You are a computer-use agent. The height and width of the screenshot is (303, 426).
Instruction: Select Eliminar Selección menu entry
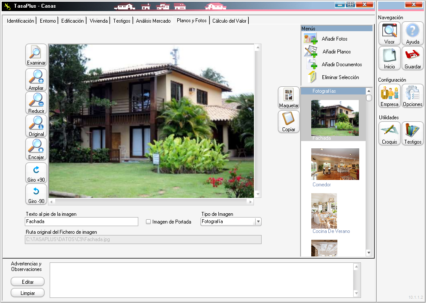340,77
